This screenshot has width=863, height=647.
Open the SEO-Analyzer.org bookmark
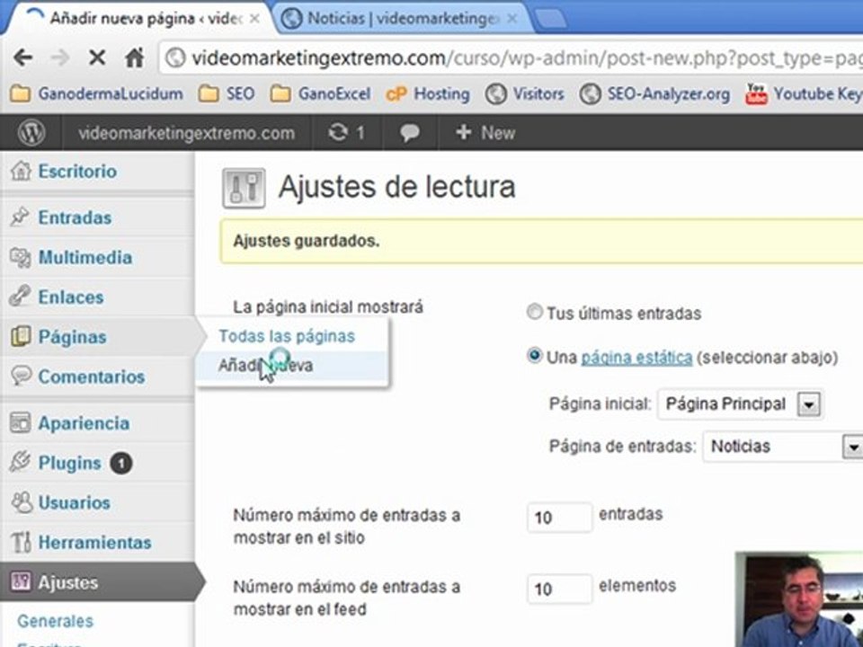[655, 94]
